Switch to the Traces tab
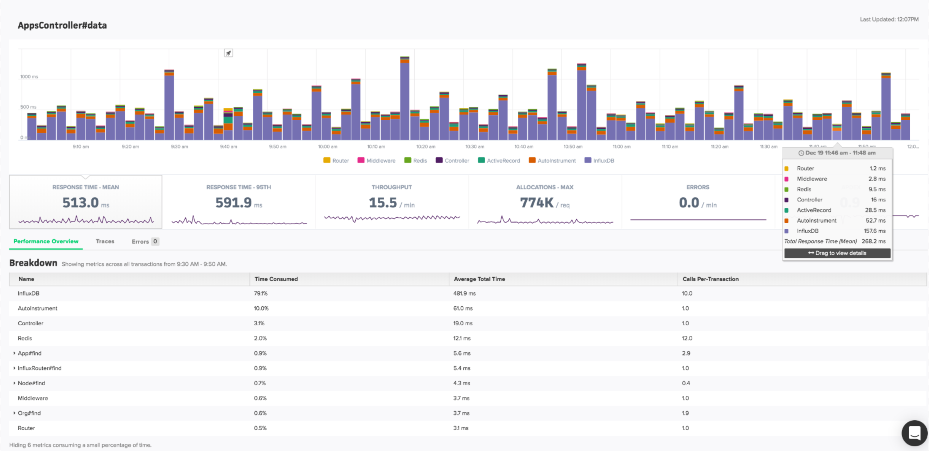 click(105, 241)
